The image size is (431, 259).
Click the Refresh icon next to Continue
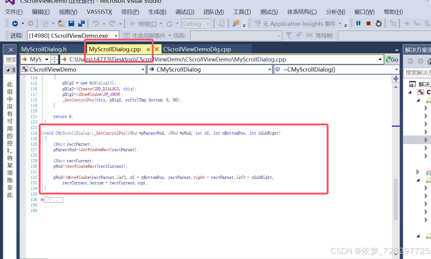pos(170,24)
